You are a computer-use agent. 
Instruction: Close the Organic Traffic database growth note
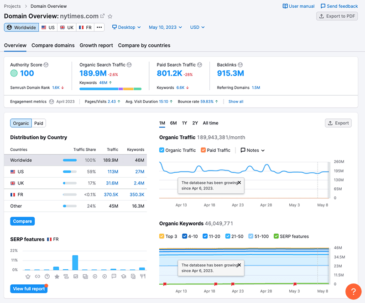pyautogui.click(x=239, y=183)
